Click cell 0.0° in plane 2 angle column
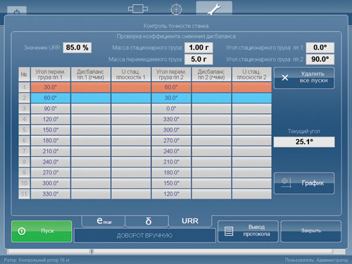The image size is (352, 264). point(171,108)
